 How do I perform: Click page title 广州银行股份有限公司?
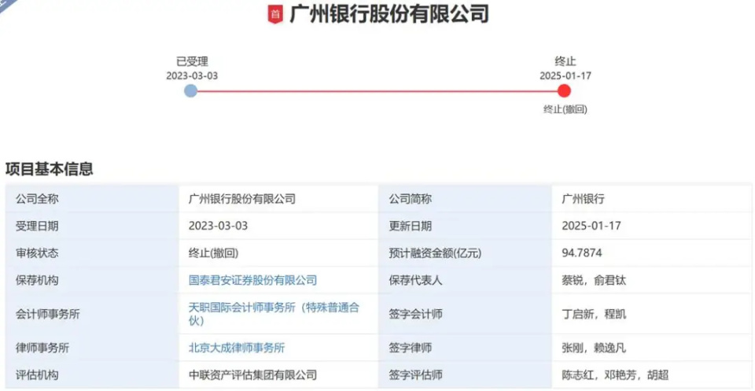tap(389, 14)
